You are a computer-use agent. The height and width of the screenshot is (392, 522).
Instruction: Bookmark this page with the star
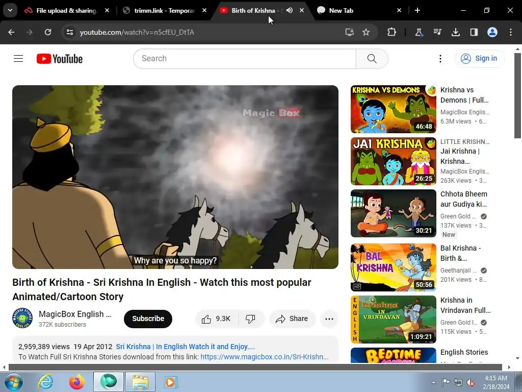click(366, 32)
